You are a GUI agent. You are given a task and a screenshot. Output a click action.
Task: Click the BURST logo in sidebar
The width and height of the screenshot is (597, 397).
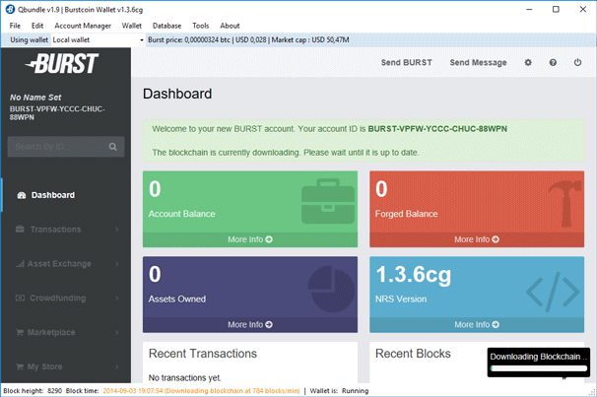tap(62, 63)
